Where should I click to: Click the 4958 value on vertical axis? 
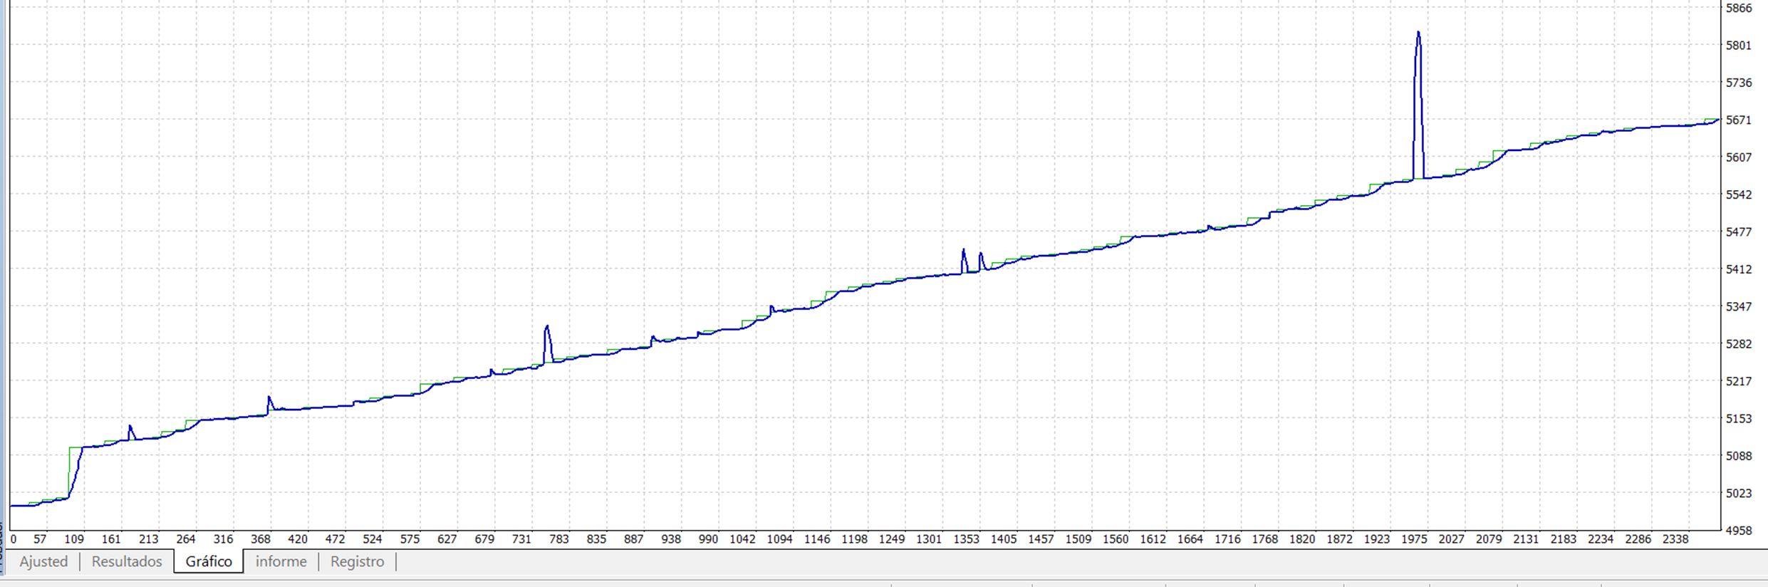pos(1738,530)
